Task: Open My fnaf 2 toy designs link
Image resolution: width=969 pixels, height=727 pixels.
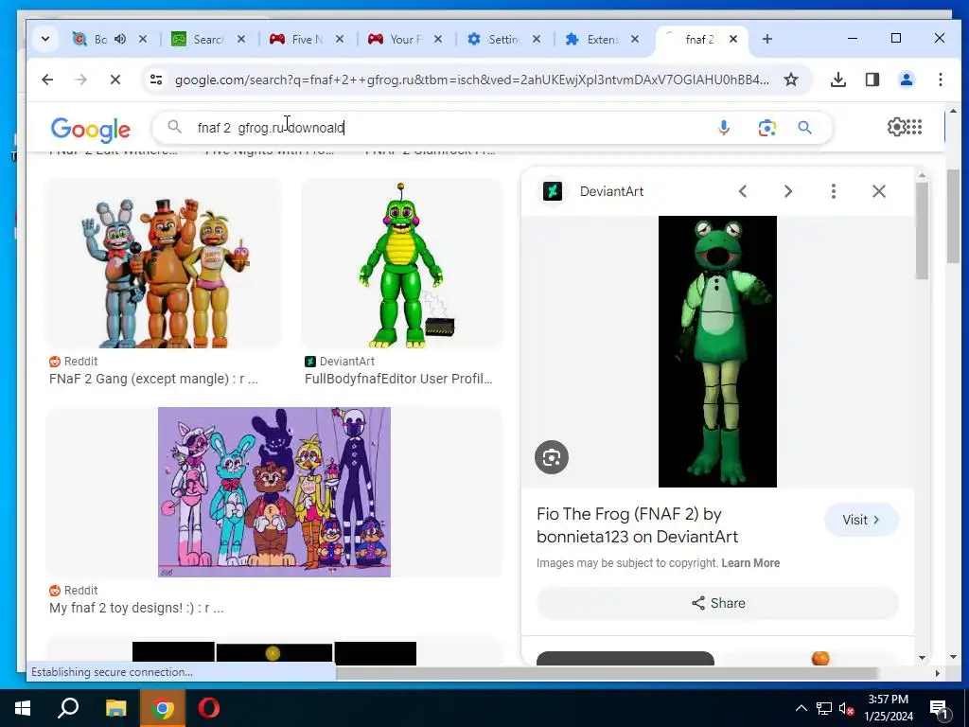Action: pos(136,608)
